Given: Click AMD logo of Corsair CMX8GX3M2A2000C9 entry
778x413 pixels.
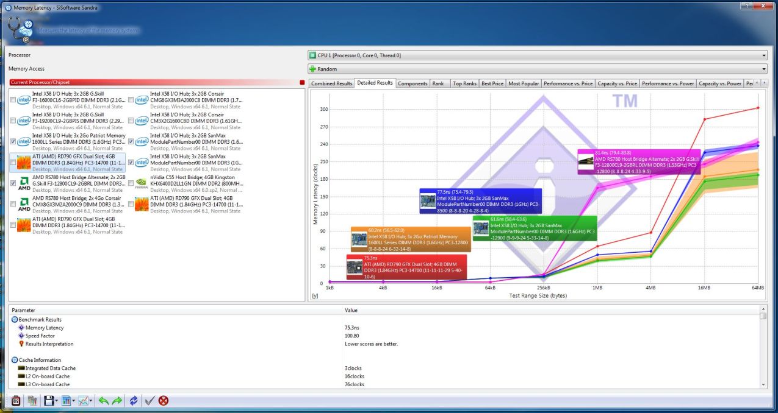Looking at the screenshot, I should coord(24,204).
